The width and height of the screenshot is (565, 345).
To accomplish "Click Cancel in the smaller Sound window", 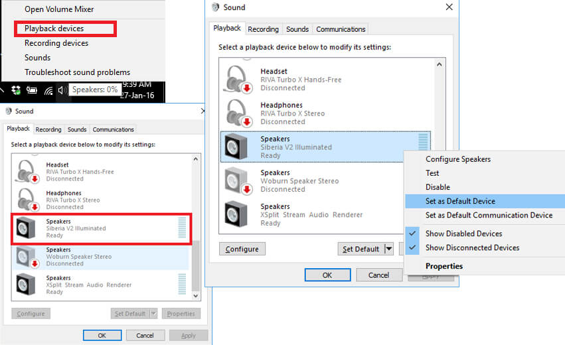I will pos(145,336).
